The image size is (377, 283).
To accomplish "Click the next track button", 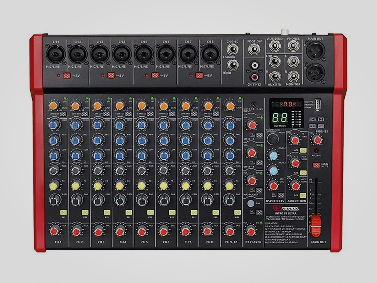I will coord(321,119).
